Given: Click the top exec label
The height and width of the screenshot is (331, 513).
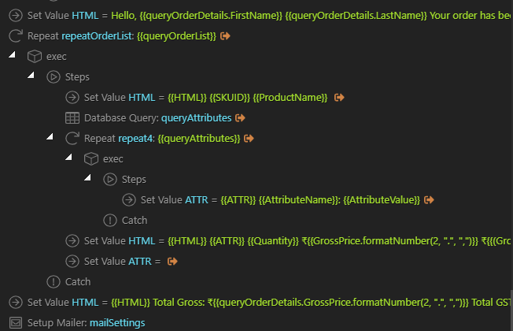Looking at the screenshot, I should [x=57, y=57].
